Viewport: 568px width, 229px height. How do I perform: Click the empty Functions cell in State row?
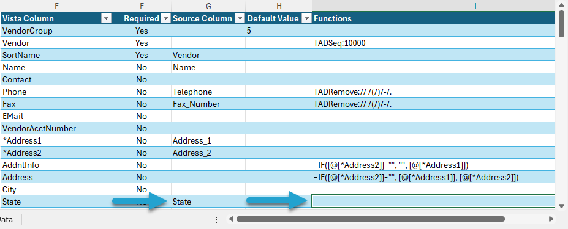coord(433,202)
